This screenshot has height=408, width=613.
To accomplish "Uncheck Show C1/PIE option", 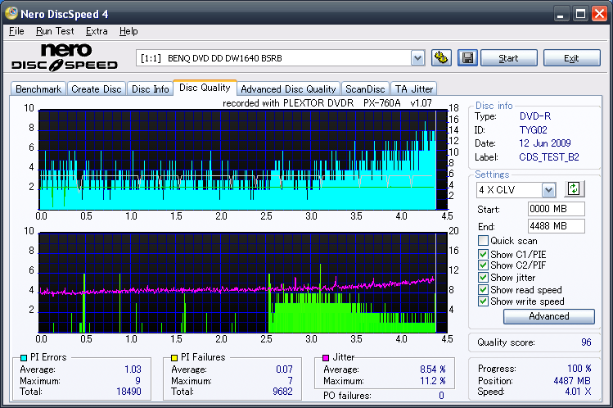I will [483, 254].
